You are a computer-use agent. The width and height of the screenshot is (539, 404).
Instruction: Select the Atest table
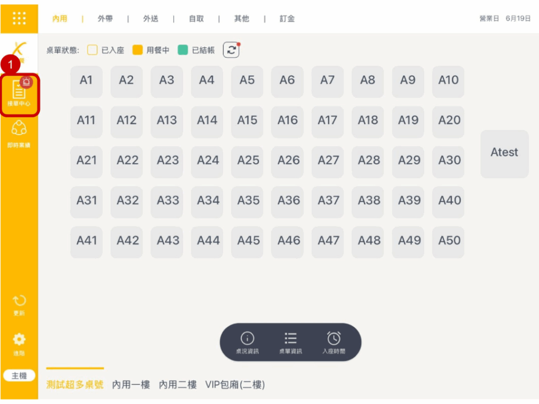point(504,153)
